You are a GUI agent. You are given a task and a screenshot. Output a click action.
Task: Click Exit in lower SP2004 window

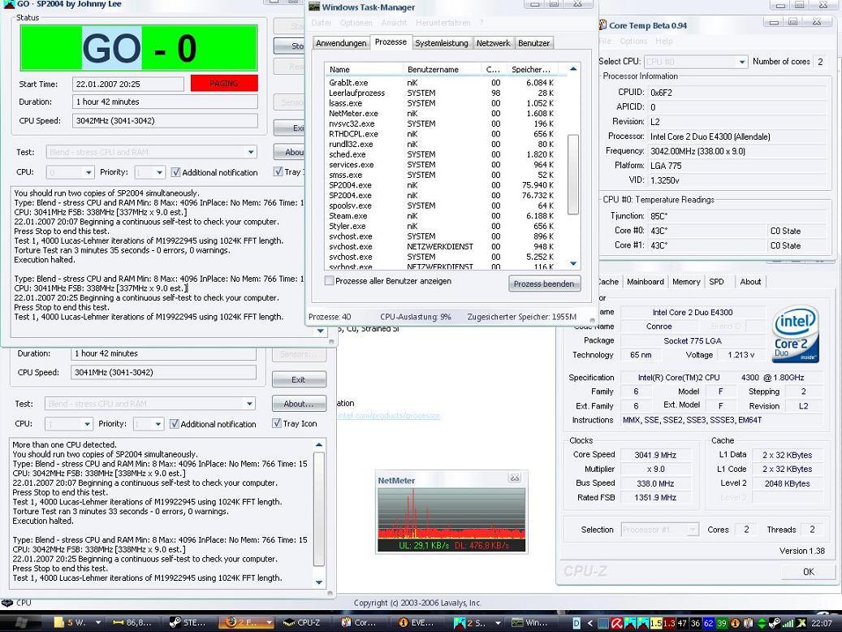299,379
